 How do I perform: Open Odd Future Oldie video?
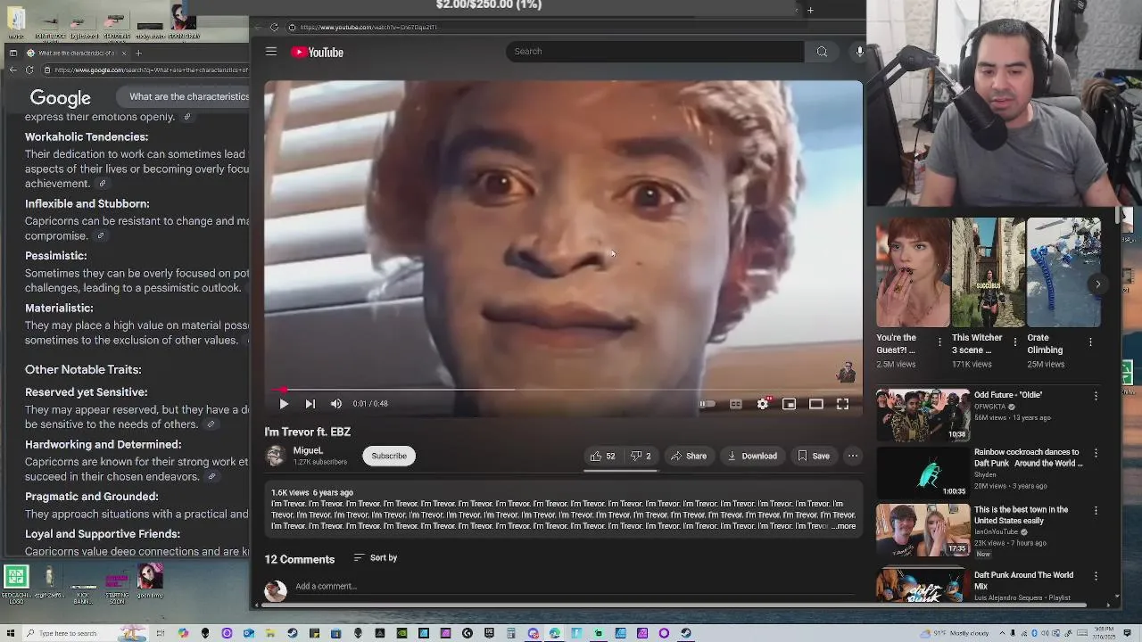pyautogui.click(x=923, y=415)
